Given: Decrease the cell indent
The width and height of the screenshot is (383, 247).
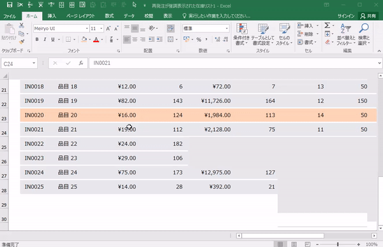Looking at the screenshot, I should pyautogui.click(x=151, y=39).
